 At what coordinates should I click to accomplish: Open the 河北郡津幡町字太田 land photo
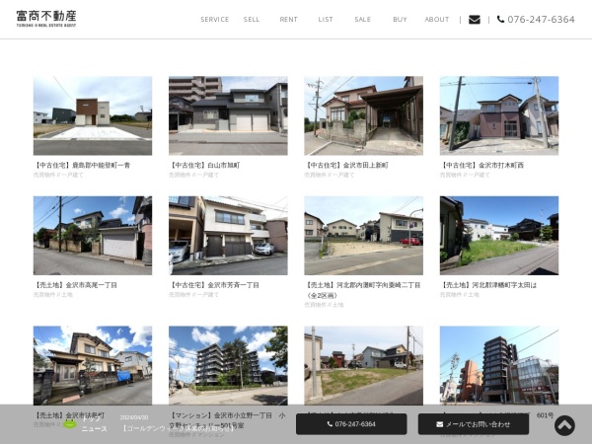pyautogui.click(x=499, y=235)
